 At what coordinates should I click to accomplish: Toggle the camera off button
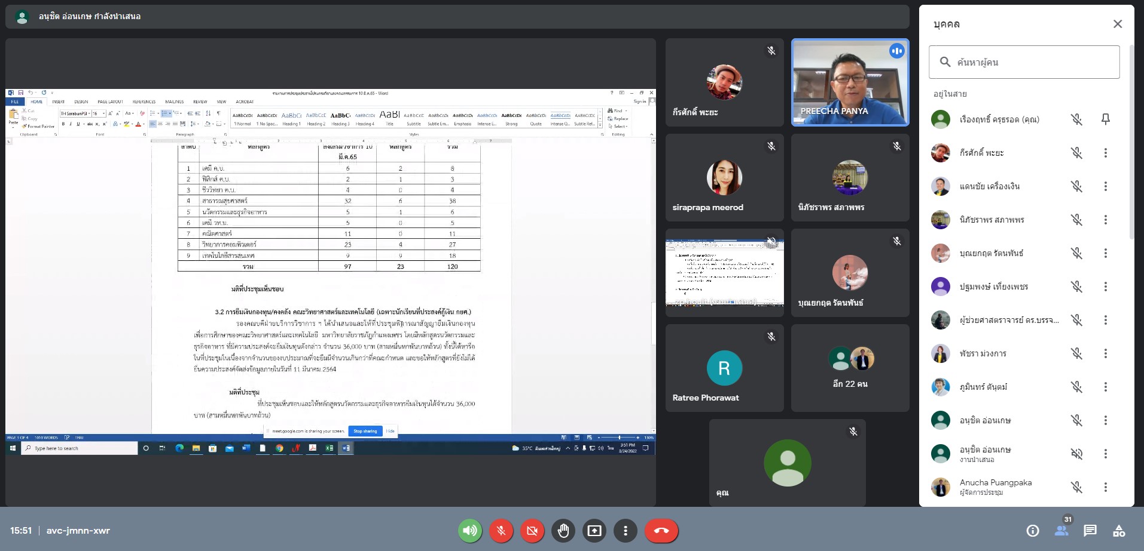[532, 531]
